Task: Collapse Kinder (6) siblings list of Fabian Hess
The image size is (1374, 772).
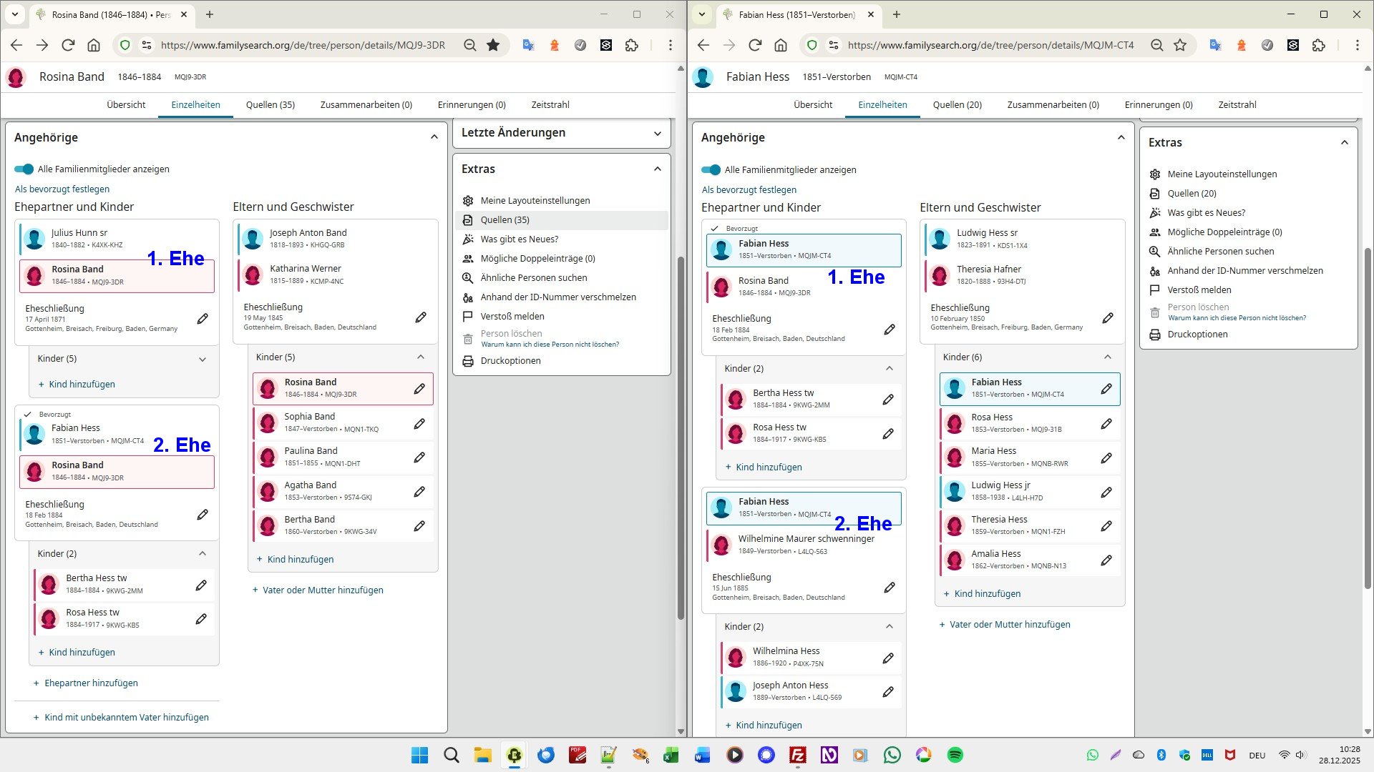Action: 1107,357
